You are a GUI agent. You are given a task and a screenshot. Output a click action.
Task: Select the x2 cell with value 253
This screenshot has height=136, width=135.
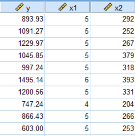tap(113, 129)
